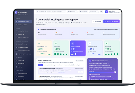
Task: Click the Forecast accuracy 2.0x value
Action: [x=73, y=49]
